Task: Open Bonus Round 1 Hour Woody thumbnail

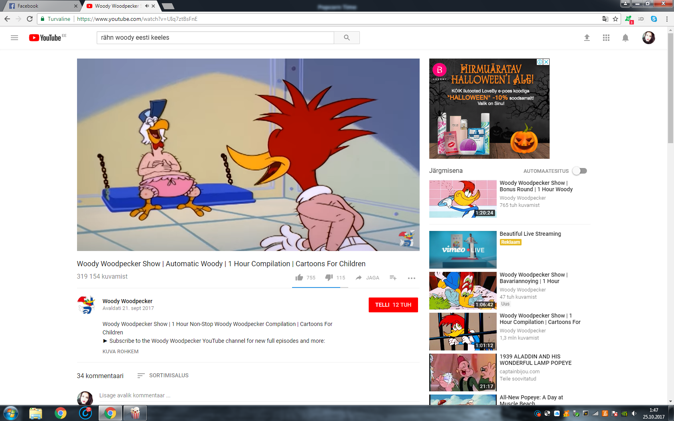Action: click(x=463, y=199)
